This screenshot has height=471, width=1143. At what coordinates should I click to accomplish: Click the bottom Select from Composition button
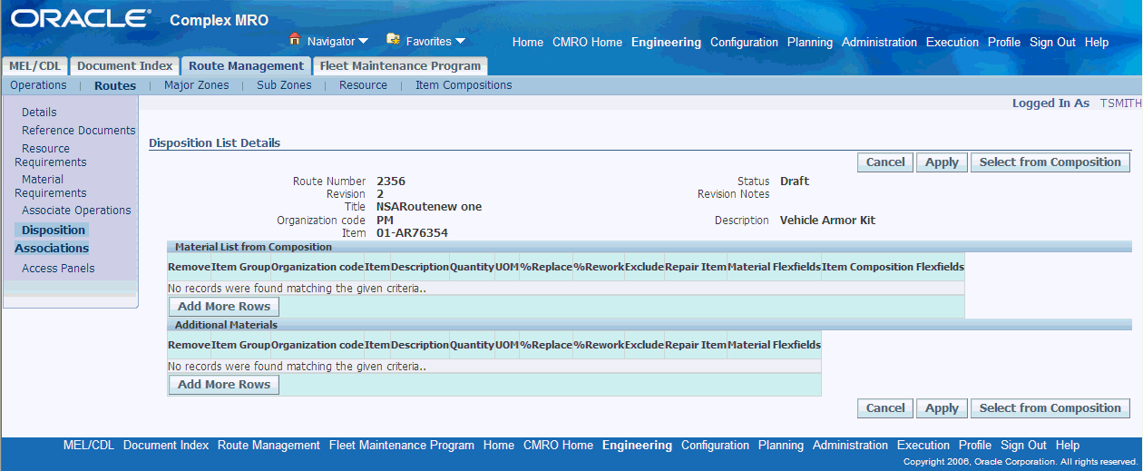1050,408
